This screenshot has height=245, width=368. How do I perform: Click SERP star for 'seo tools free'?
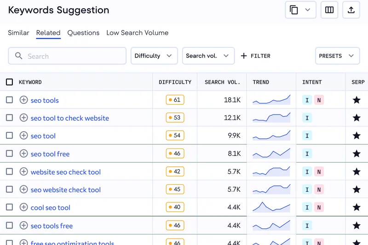356,226
